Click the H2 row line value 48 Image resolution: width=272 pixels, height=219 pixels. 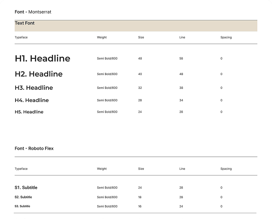click(181, 74)
